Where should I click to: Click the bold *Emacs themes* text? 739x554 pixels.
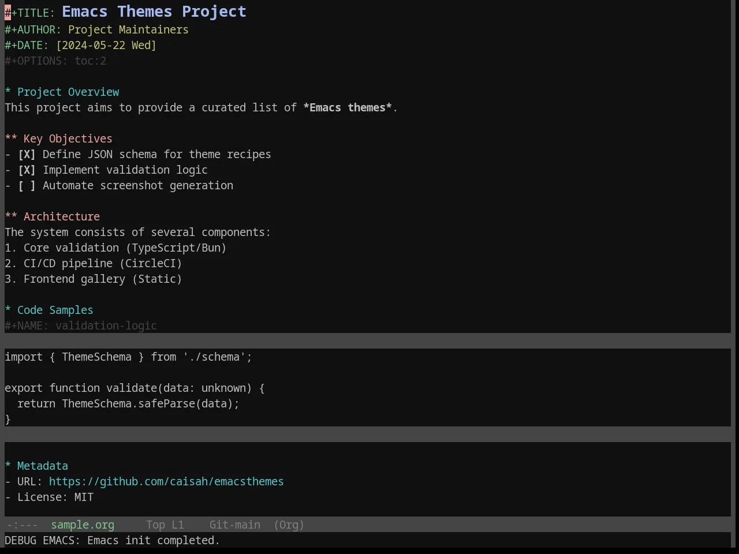point(348,107)
